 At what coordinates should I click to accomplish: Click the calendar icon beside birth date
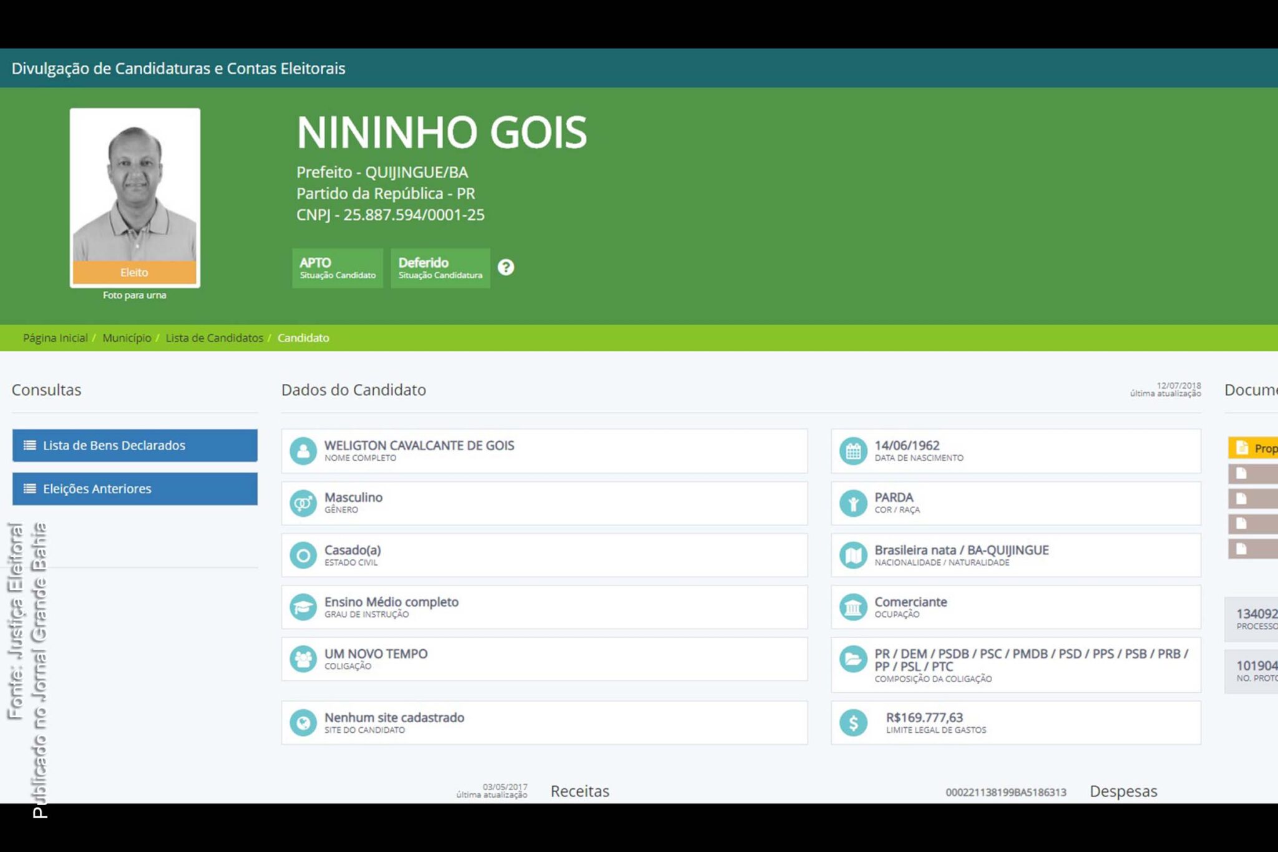[853, 451]
